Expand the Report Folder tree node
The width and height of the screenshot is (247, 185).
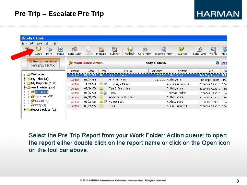[x=25, y=110]
